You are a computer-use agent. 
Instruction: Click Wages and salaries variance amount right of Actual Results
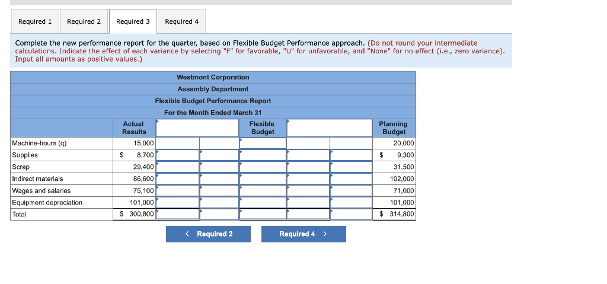tap(178, 191)
